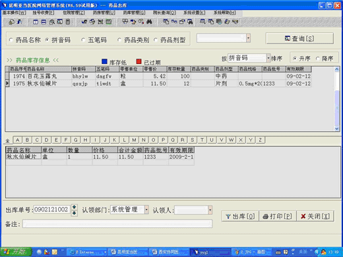Select the 百花玉露丸 row in inventory
This screenshot has height=257, width=343.
tap(158, 76)
